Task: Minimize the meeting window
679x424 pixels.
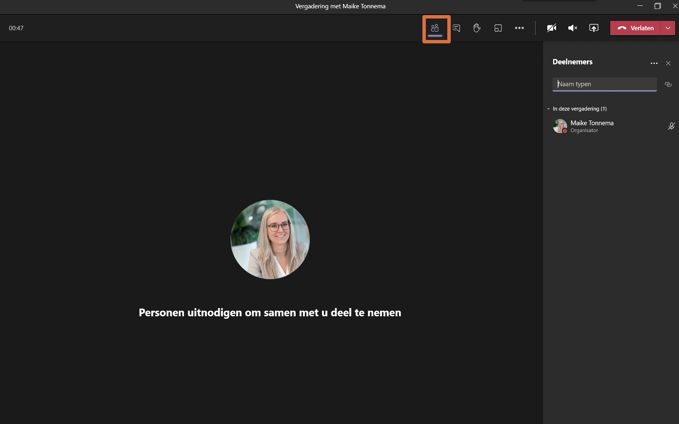Action: click(640, 6)
